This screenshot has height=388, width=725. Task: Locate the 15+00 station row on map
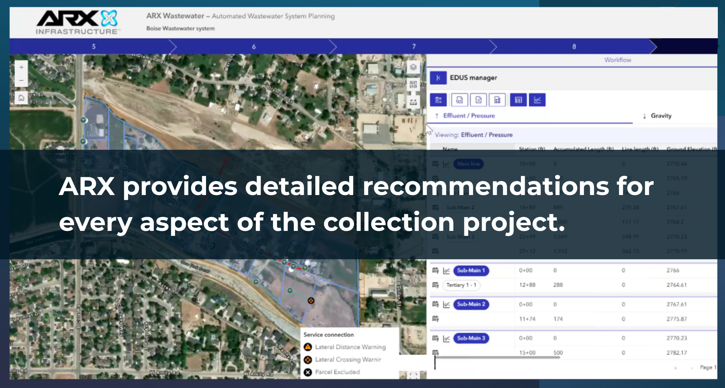point(435,352)
